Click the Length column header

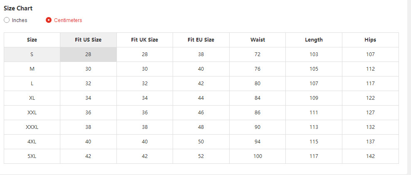314,40
